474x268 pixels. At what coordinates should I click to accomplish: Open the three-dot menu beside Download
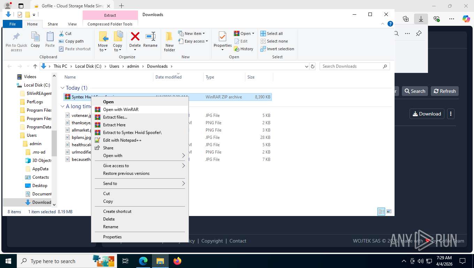[451, 114]
